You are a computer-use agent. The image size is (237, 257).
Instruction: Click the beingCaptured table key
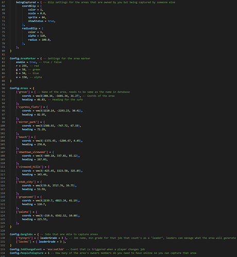tap(26, 2)
